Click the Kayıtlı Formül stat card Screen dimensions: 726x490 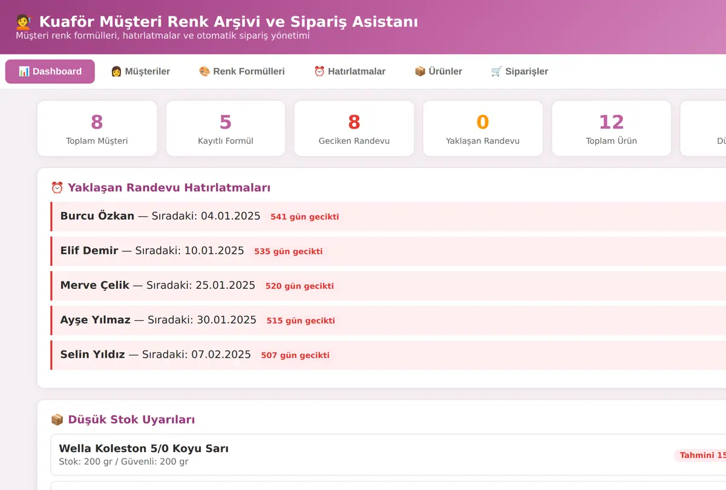click(226, 129)
